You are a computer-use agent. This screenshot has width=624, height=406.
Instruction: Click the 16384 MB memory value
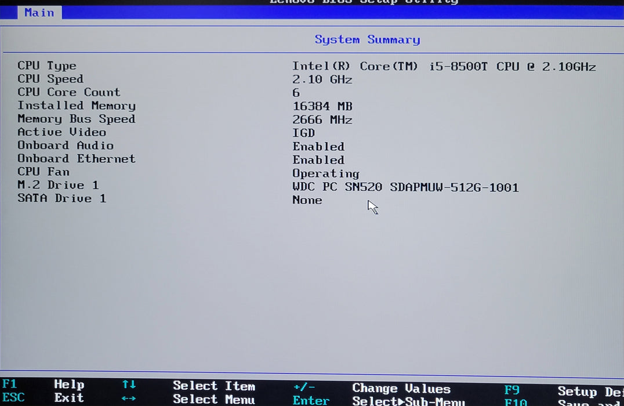point(322,106)
